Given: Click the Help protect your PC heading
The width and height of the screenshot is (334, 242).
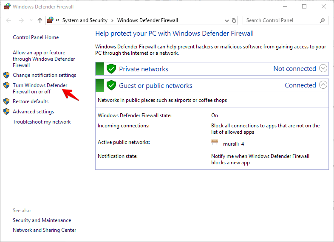Looking at the screenshot, I should pyautogui.click(x=175, y=34).
